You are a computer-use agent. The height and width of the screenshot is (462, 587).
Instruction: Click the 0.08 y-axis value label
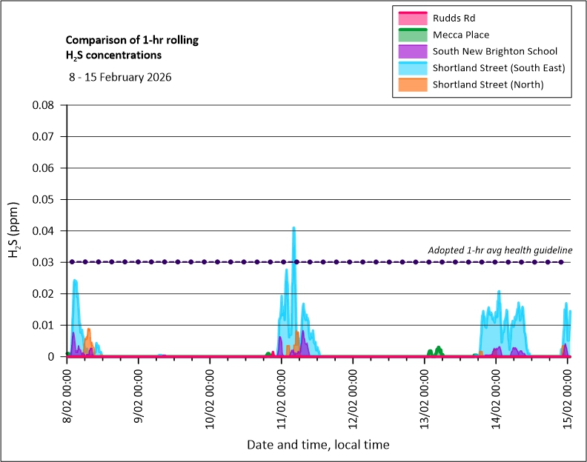coord(42,105)
